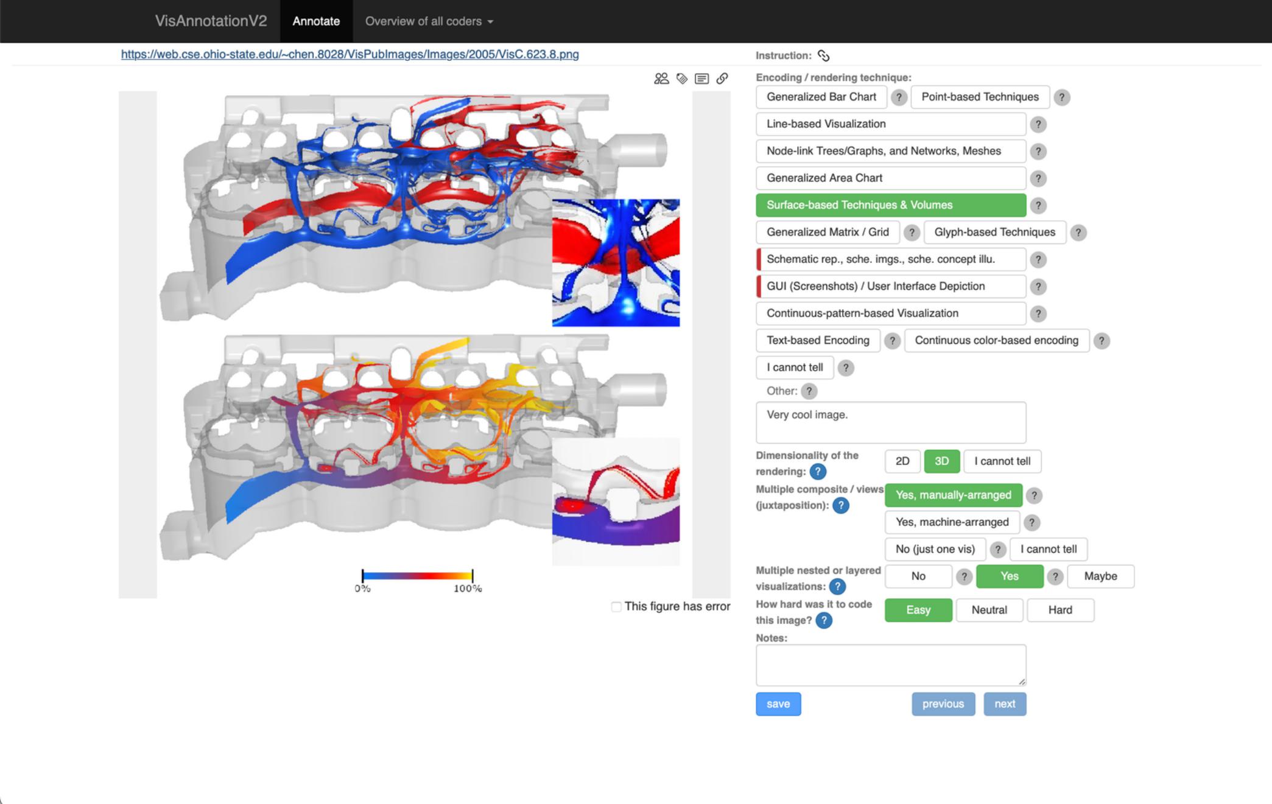This screenshot has width=1272, height=804.
Task: Click the blue help icon for Dimensionality
Action: pos(818,472)
